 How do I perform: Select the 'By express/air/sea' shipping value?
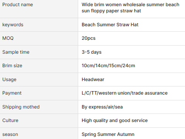pyautogui.click(x=102, y=107)
